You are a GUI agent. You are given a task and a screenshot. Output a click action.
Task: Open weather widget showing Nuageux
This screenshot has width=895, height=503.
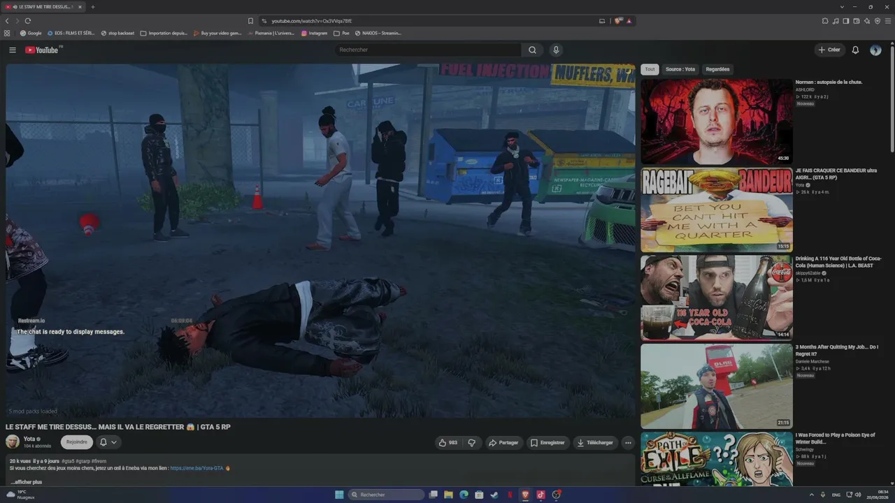click(20, 495)
